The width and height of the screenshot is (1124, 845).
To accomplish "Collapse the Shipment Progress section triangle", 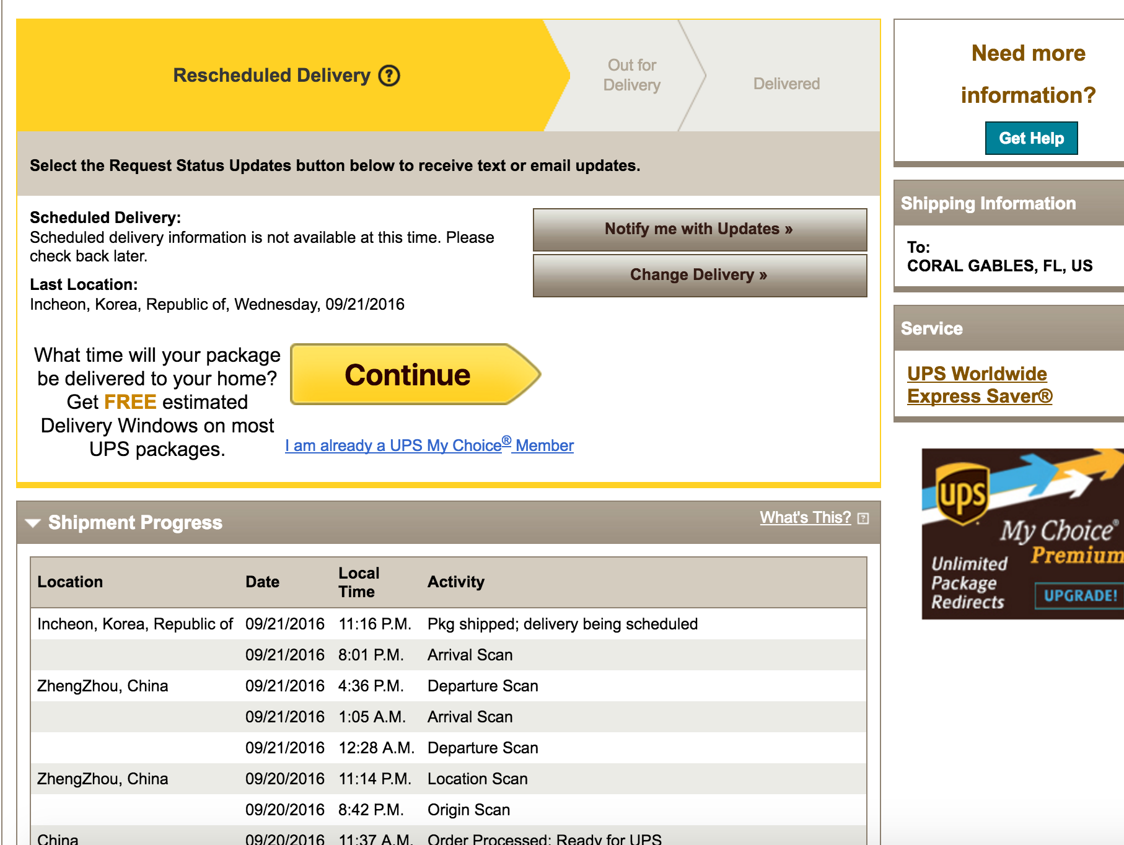I will point(33,523).
